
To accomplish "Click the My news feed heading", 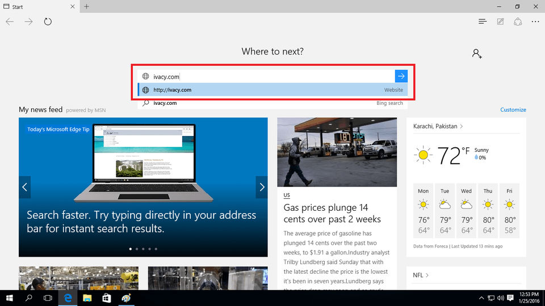I will [x=41, y=109].
